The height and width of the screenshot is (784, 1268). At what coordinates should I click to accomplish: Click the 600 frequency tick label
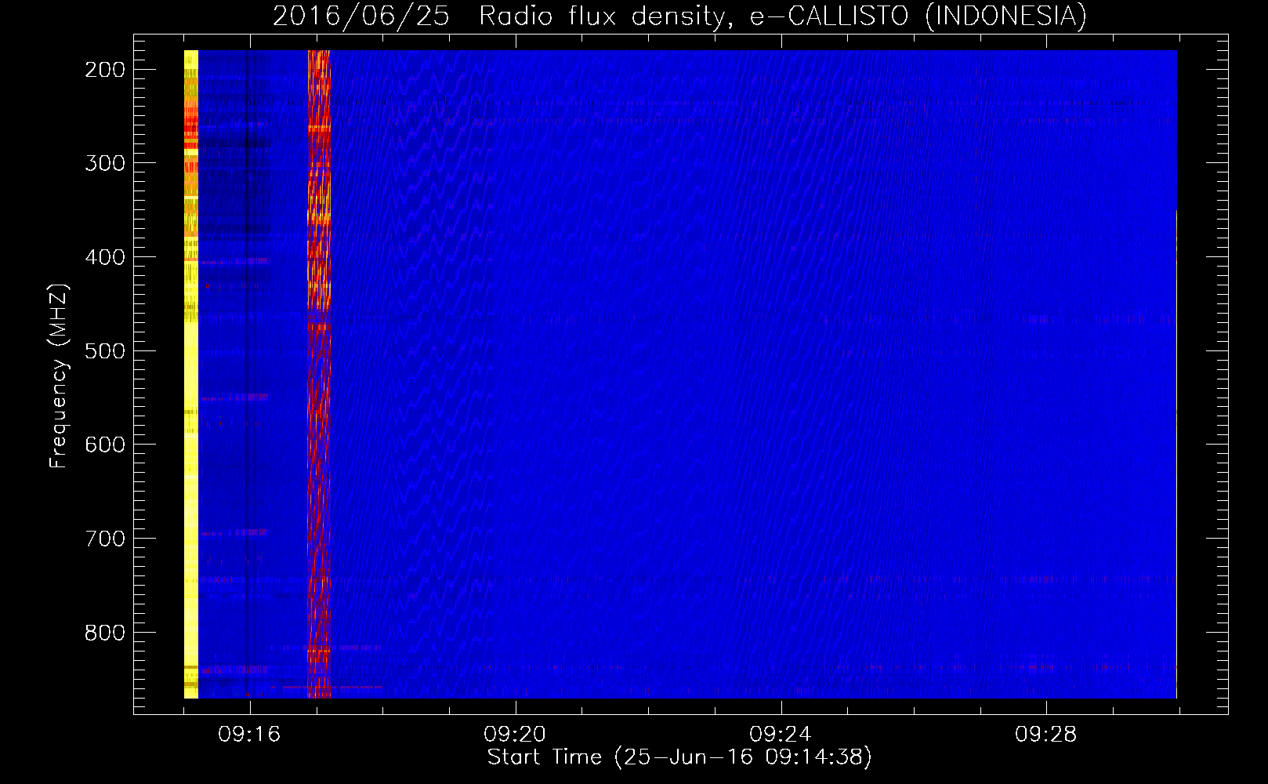pos(105,445)
